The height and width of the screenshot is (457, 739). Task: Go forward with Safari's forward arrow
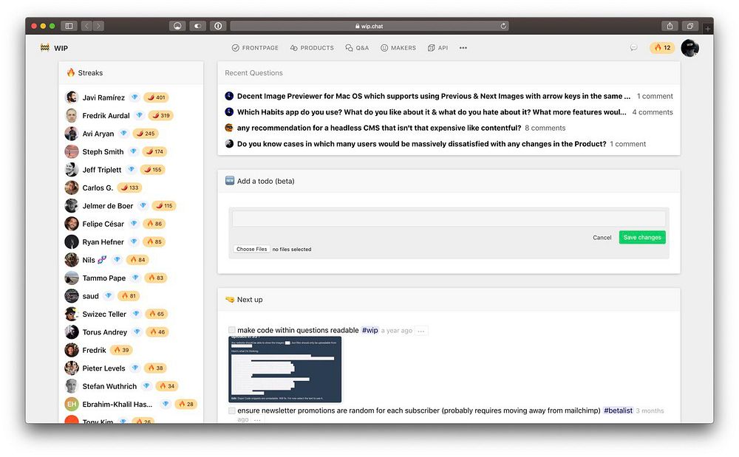98,26
